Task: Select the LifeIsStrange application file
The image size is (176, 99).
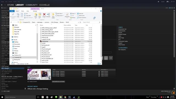Action: click(66, 41)
